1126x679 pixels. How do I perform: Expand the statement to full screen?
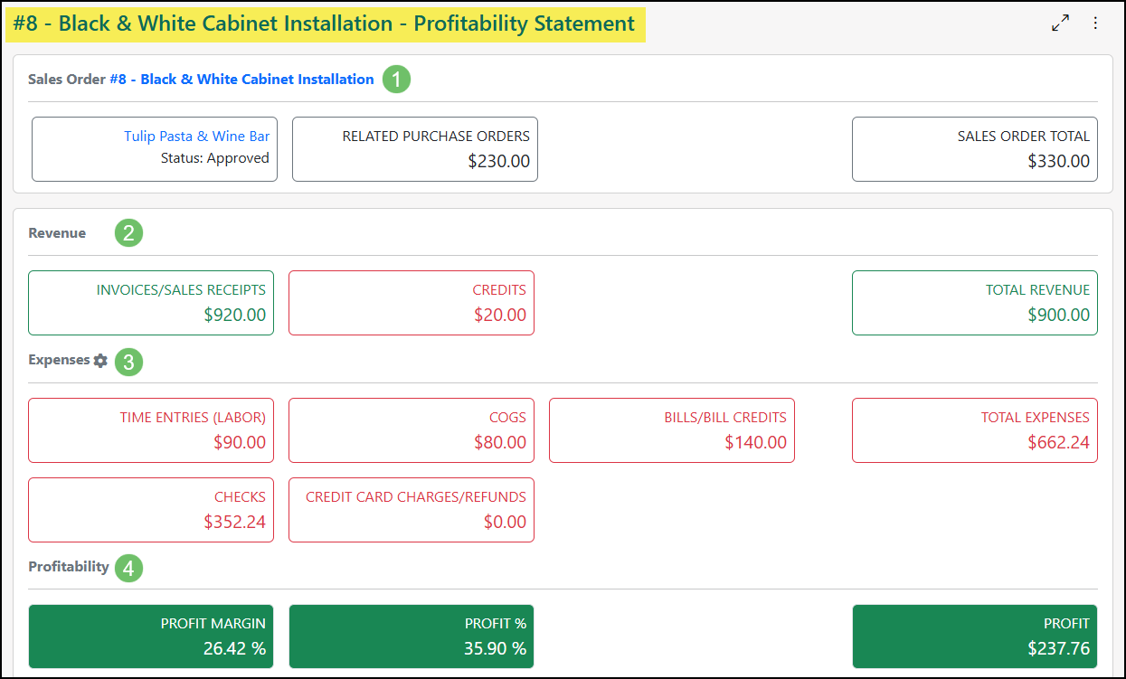1060,23
